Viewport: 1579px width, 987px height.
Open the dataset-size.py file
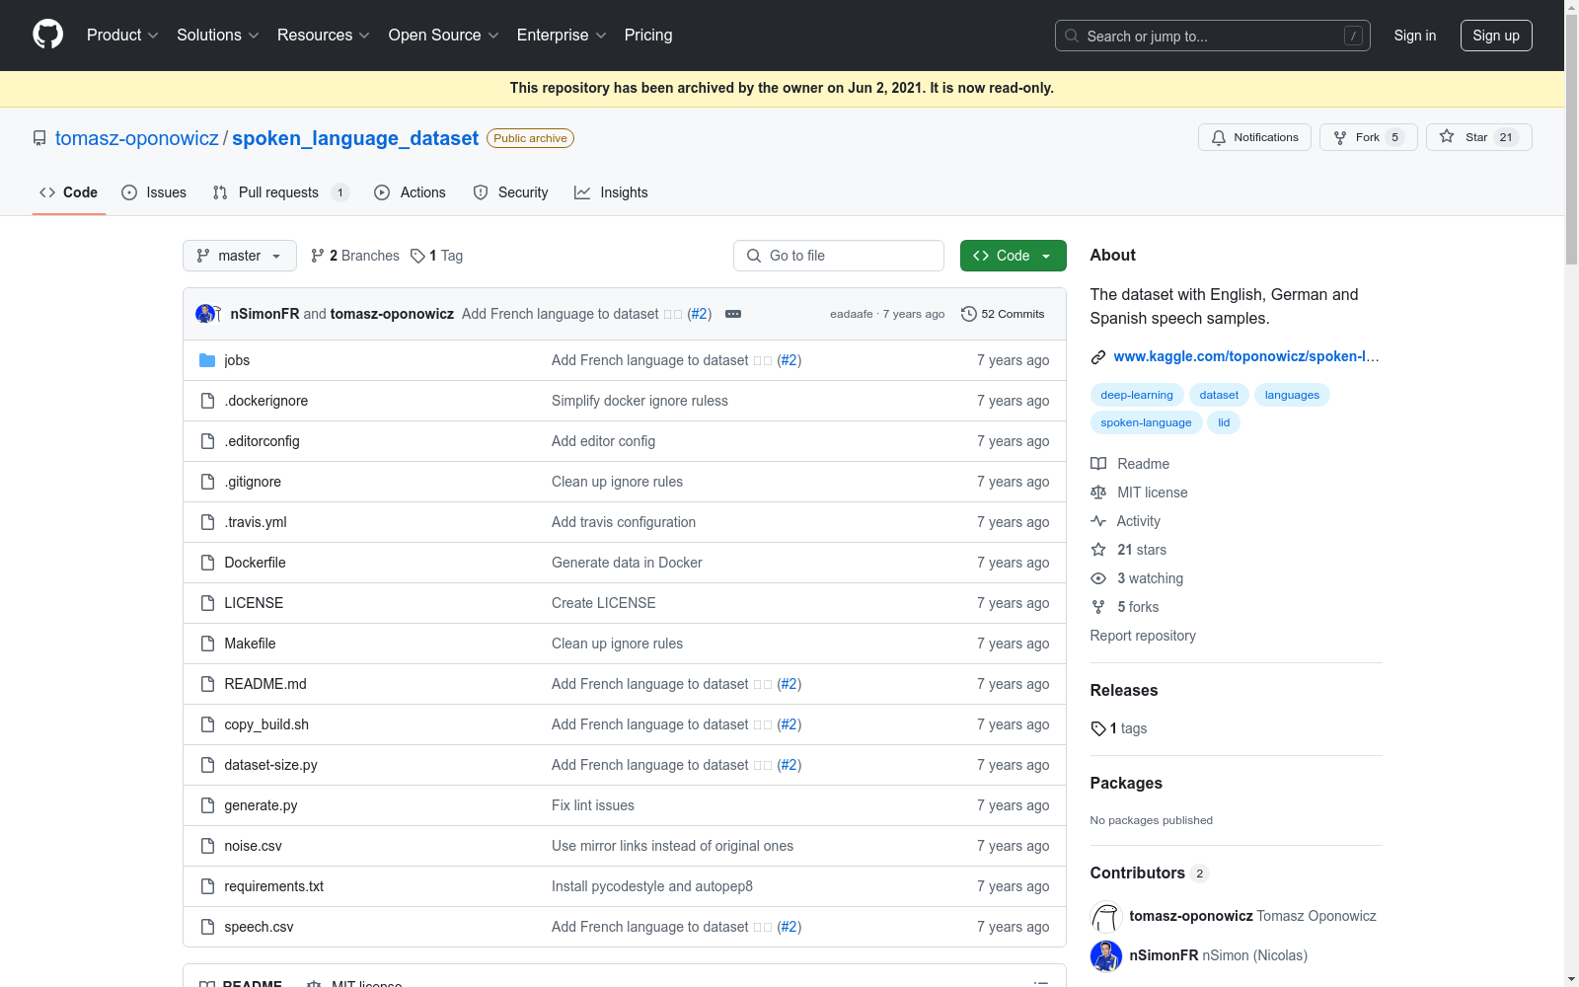(x=270, y=765)
